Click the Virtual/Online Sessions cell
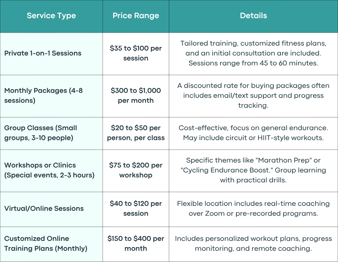The height and width of the screenshot is (262, 338). 51,209
